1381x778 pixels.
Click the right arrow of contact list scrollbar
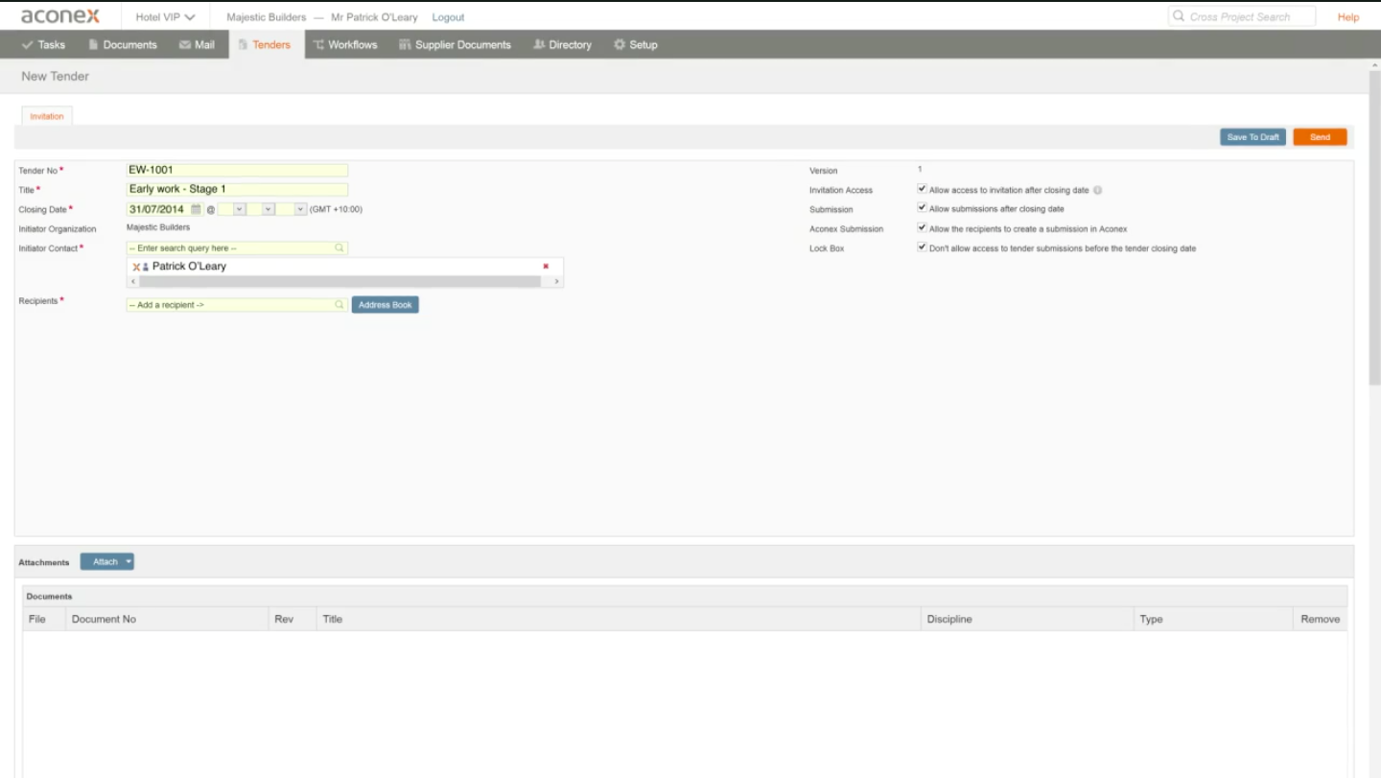point(556,282)
